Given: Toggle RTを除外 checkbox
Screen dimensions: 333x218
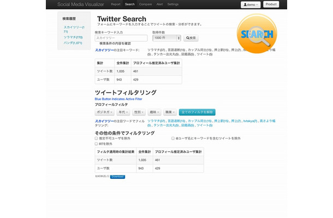Looking at the screenshot, I should (x=97, y=144).
